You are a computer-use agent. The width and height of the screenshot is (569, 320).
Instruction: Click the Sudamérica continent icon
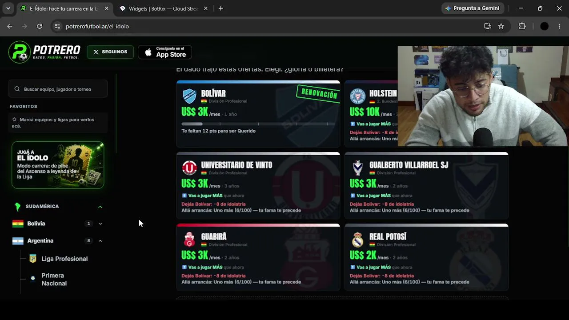tap(18, 206)
